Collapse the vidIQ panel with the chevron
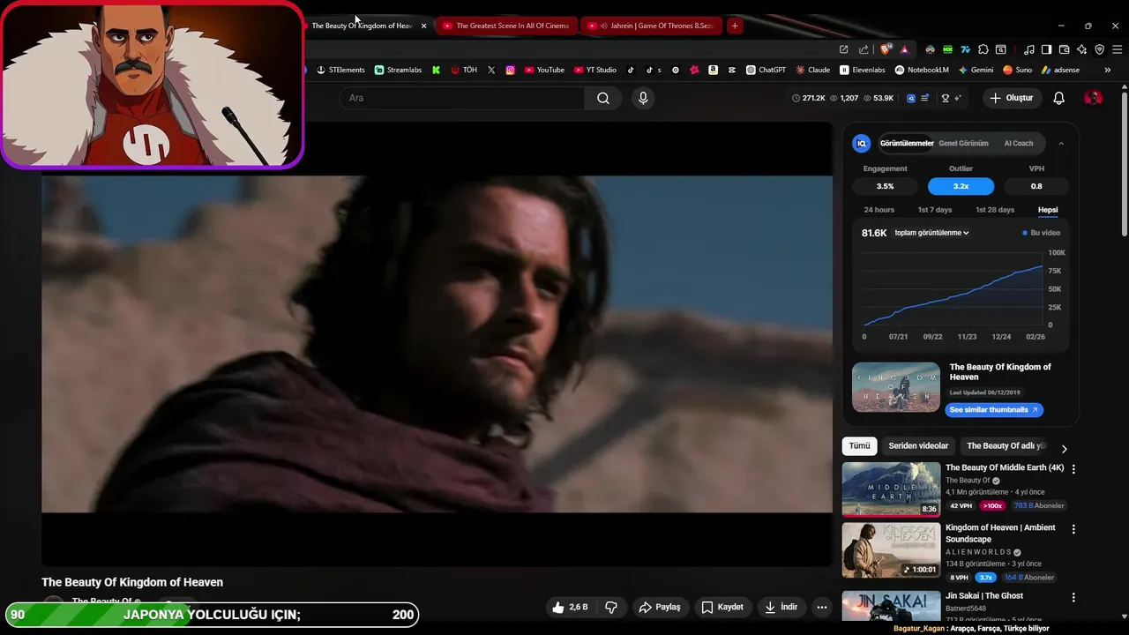Screen dimensions: 1129x635 coord(1061,143)
